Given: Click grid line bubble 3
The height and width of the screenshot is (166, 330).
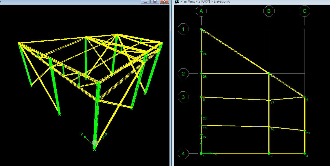Looking at the screenshot, I should click(x=183, y=97).
